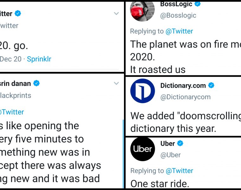Open the Sprinklr source link
241x190 pixels.
39,59
